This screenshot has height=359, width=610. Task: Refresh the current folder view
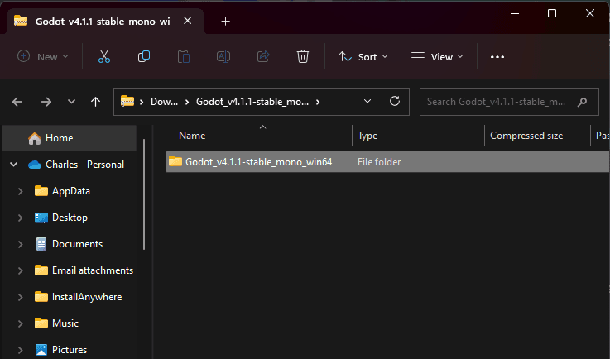coord(395,101)
